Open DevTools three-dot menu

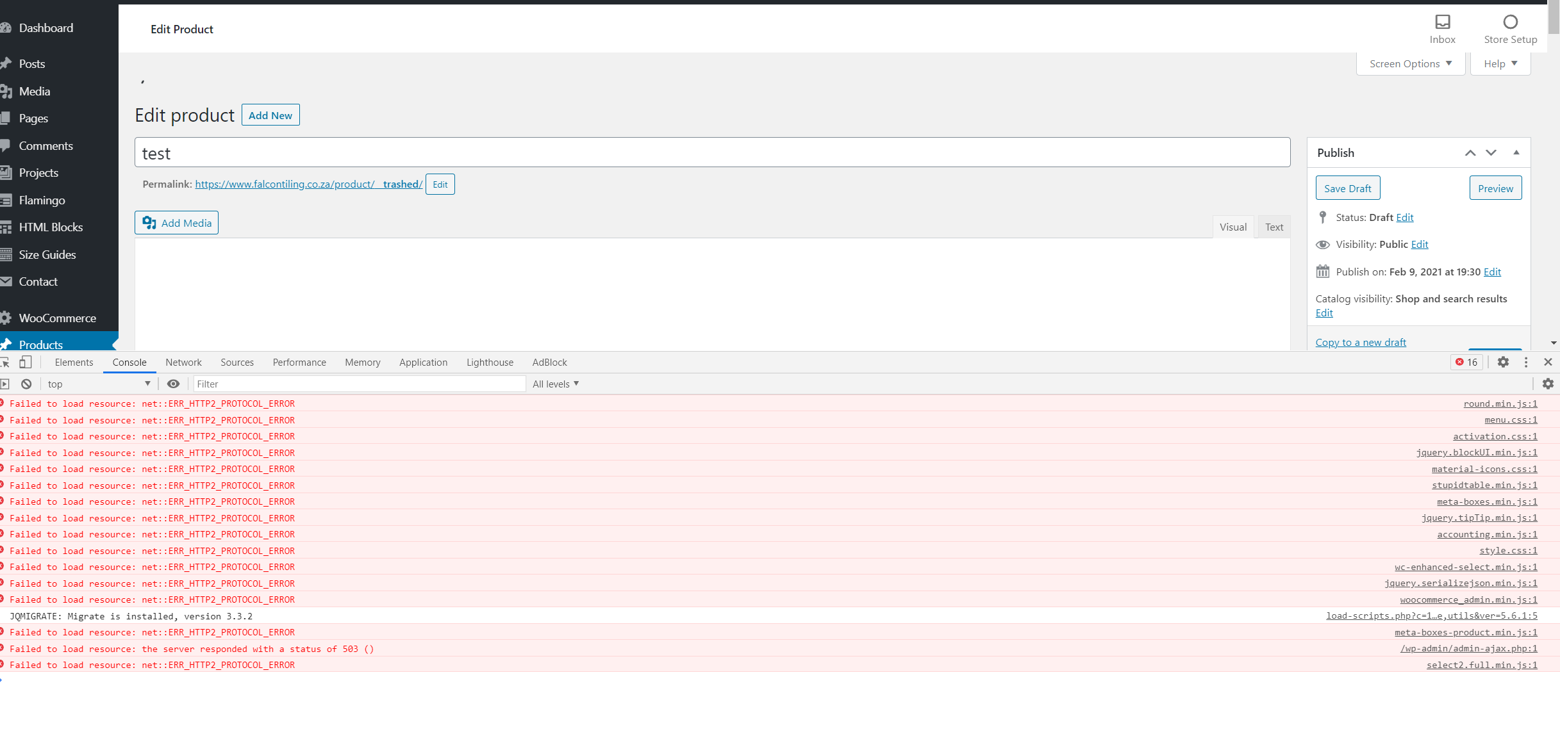pos(1526,363)
